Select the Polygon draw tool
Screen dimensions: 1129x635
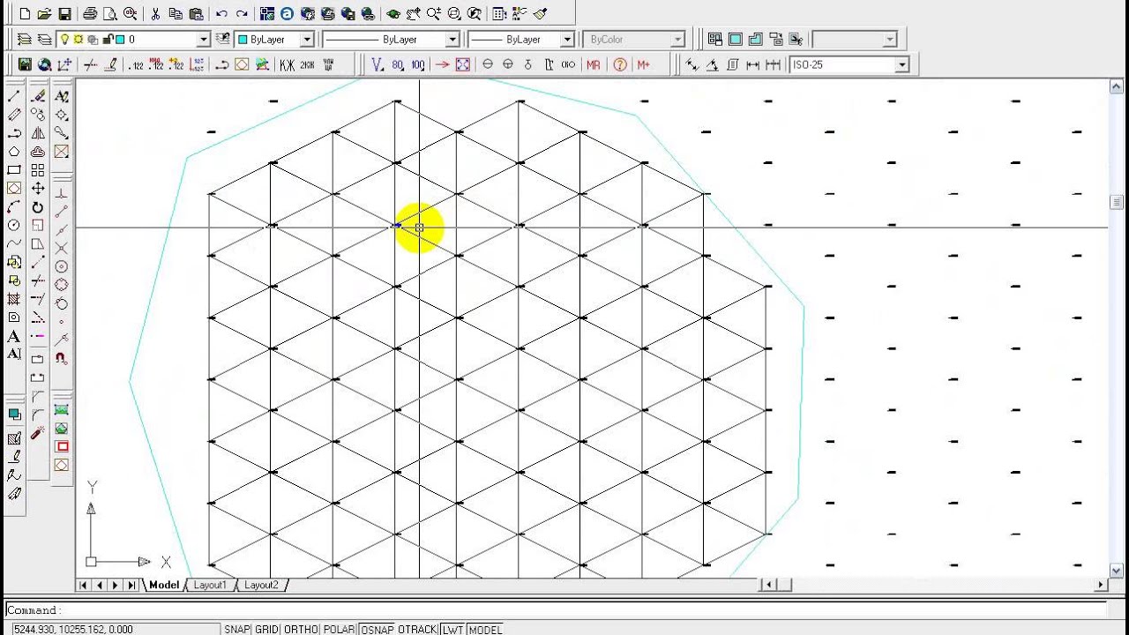14,152
